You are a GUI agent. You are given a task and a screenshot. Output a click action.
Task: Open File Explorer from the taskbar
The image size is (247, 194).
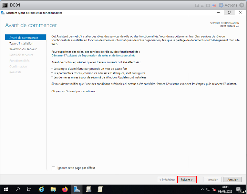tap(53, 189)
